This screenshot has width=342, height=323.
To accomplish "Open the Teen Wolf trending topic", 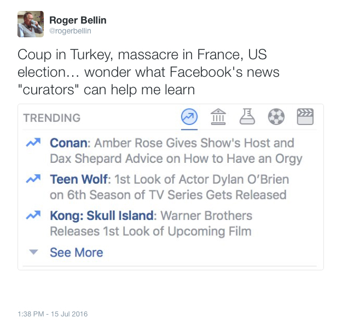I will pos(79,179).
